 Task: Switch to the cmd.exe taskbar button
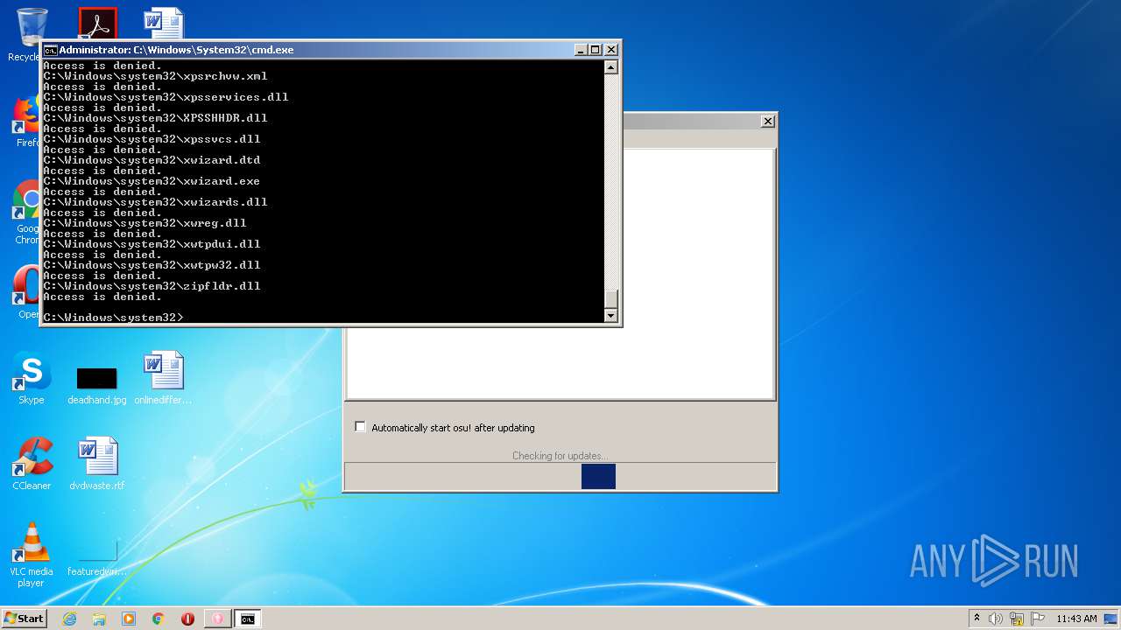click(x=248, y=619)
